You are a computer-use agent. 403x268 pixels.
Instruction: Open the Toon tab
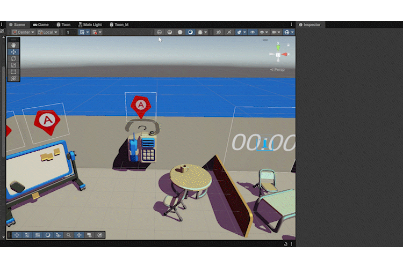[63, 25]
